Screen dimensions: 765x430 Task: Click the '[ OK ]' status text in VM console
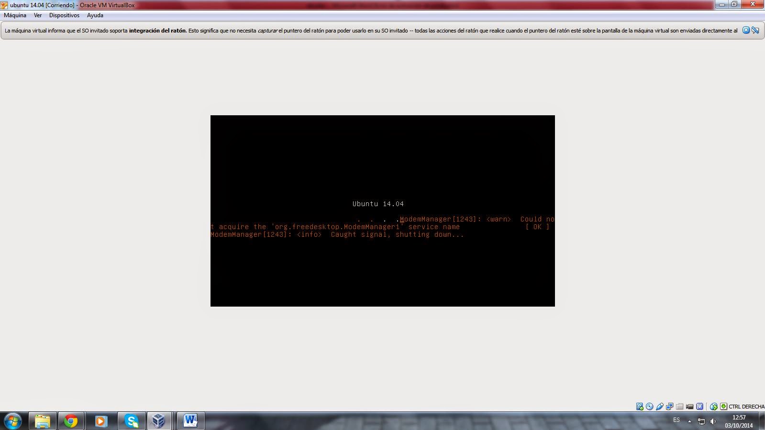(537, 227)
